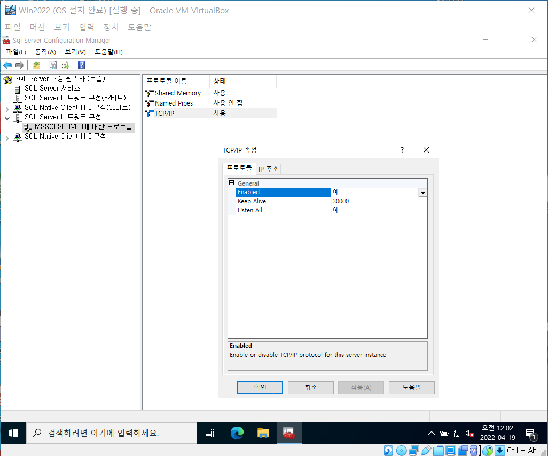Click the Sql Server Configuration Manager taskbar icon

point(289,433)
